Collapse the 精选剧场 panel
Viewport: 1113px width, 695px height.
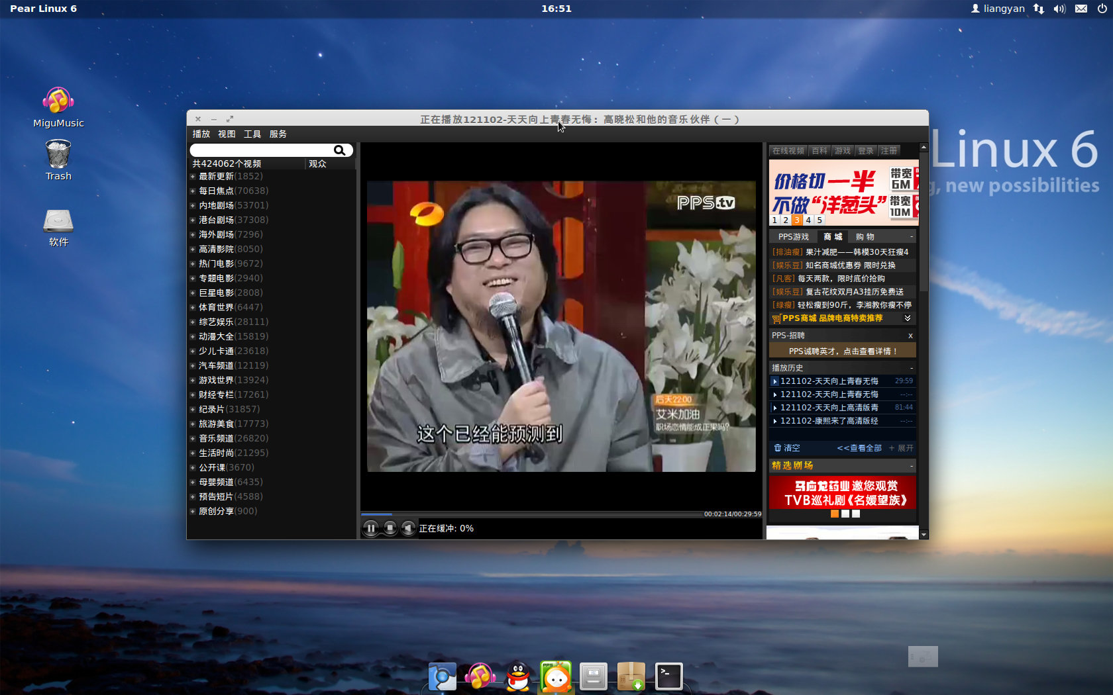(x=912, y=466)
